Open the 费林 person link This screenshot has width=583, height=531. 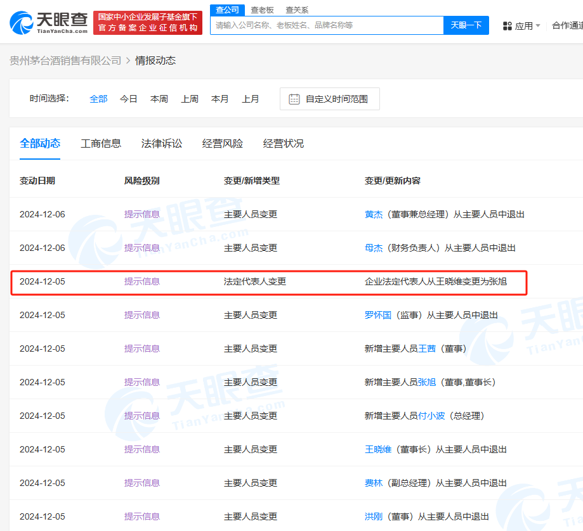374,483
